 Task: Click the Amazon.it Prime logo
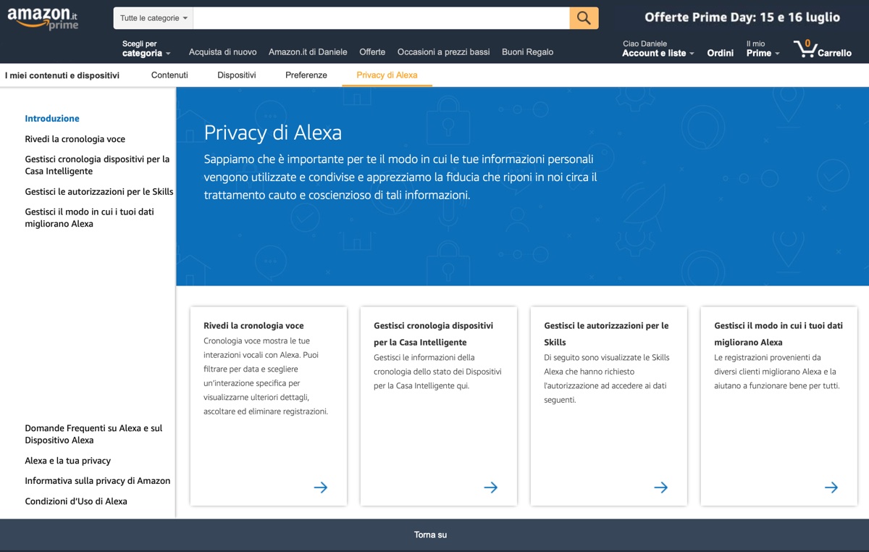[43, 19]
